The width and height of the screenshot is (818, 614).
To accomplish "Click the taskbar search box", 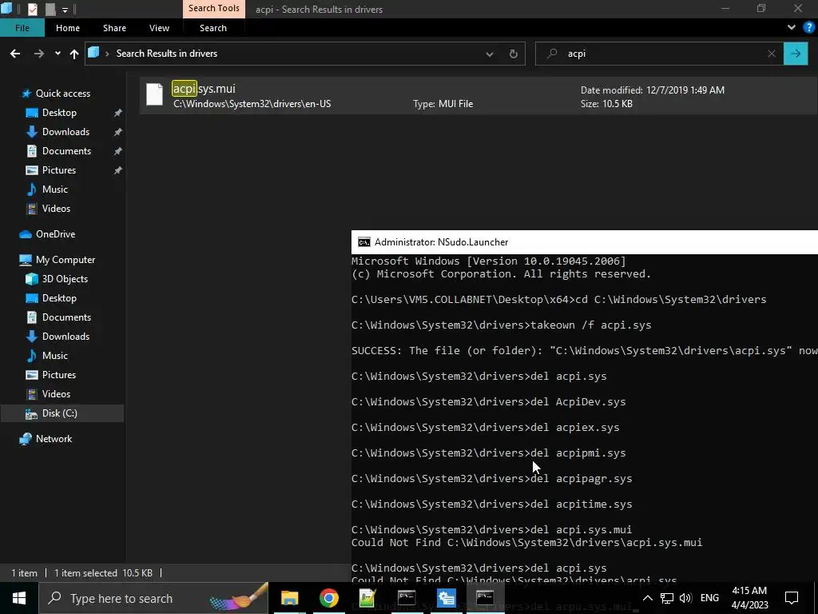I will tap(153, 598).
